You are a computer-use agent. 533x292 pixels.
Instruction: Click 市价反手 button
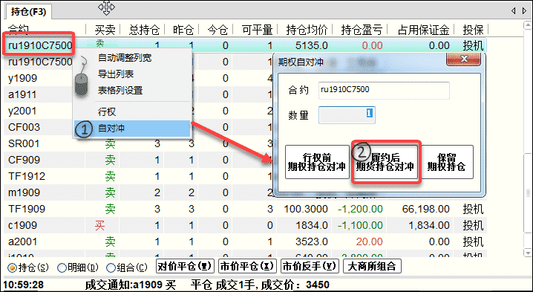pos(310,266)
